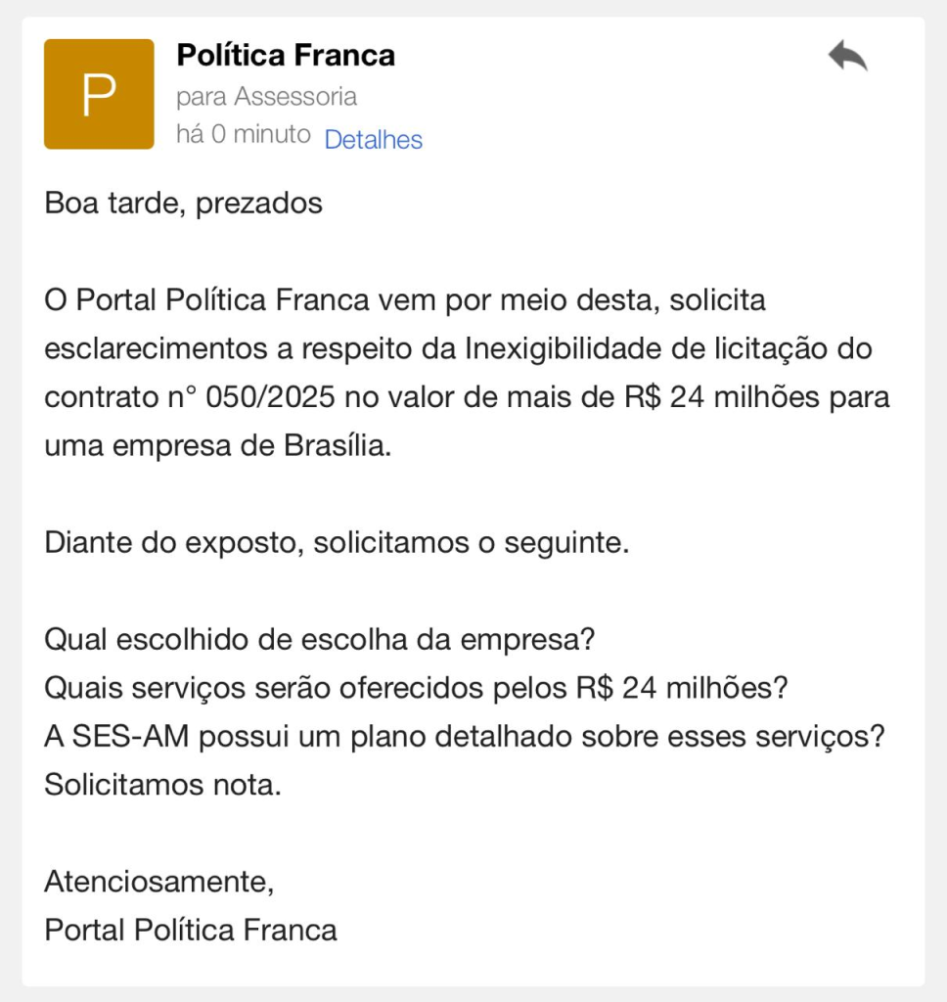The height and width of the screenshot is (1002, 947).
Task: Click the question "Qual escolhido de escolha da empresa?"
Action: coord(320,641)
